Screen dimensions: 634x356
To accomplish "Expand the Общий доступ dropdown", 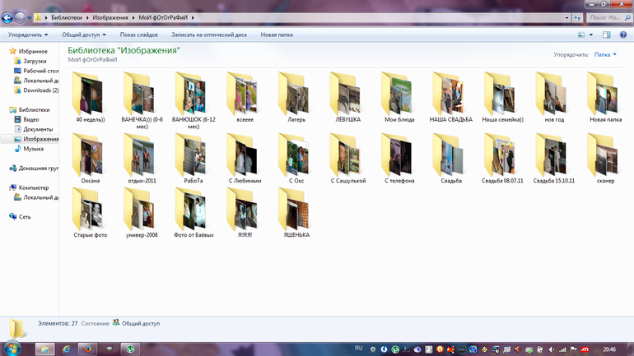I will 84,35.
